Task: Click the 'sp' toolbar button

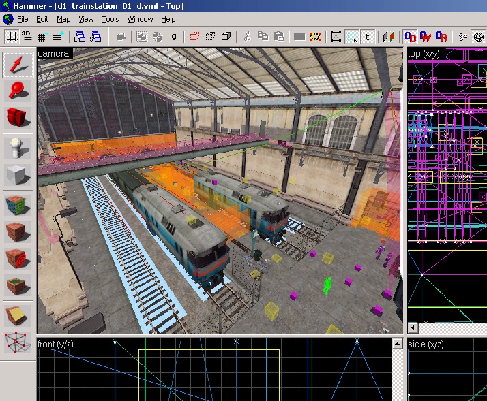Action: 462,37
